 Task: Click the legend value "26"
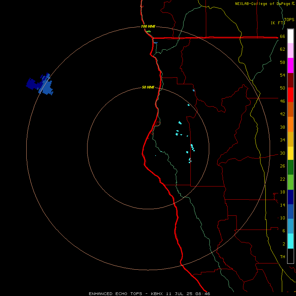click(x=283, y=166)
